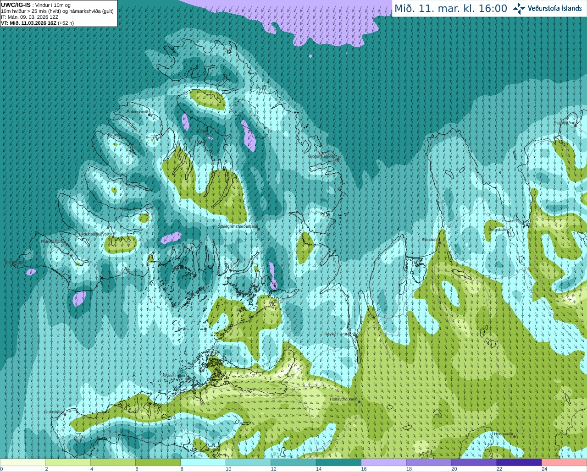Click the Bergstaðir station marker
The image size is (587, 472).
508,232
